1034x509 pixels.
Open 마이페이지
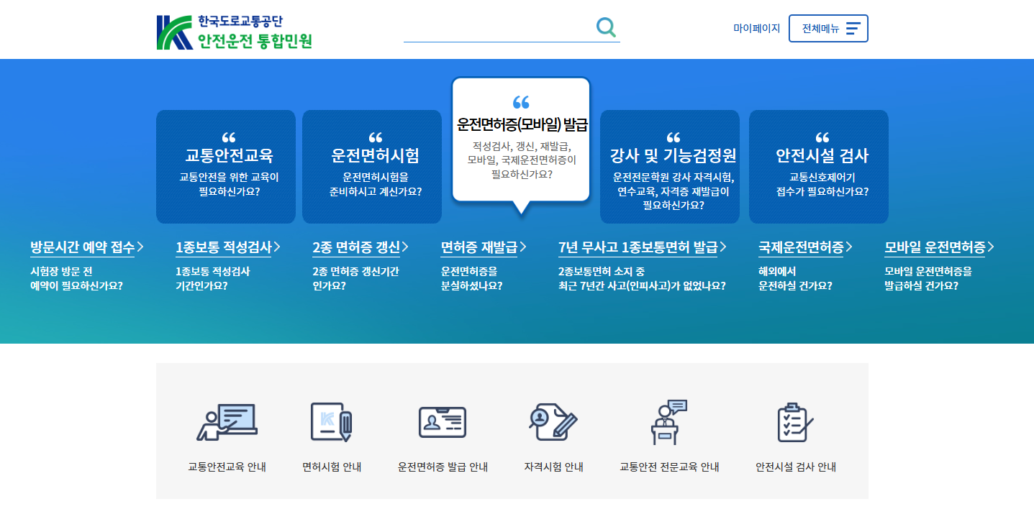[x=756, y=28]
